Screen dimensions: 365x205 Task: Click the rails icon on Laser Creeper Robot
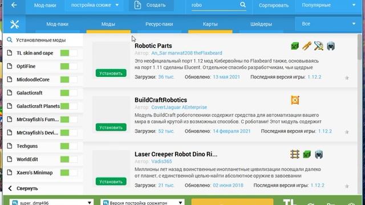295,154
